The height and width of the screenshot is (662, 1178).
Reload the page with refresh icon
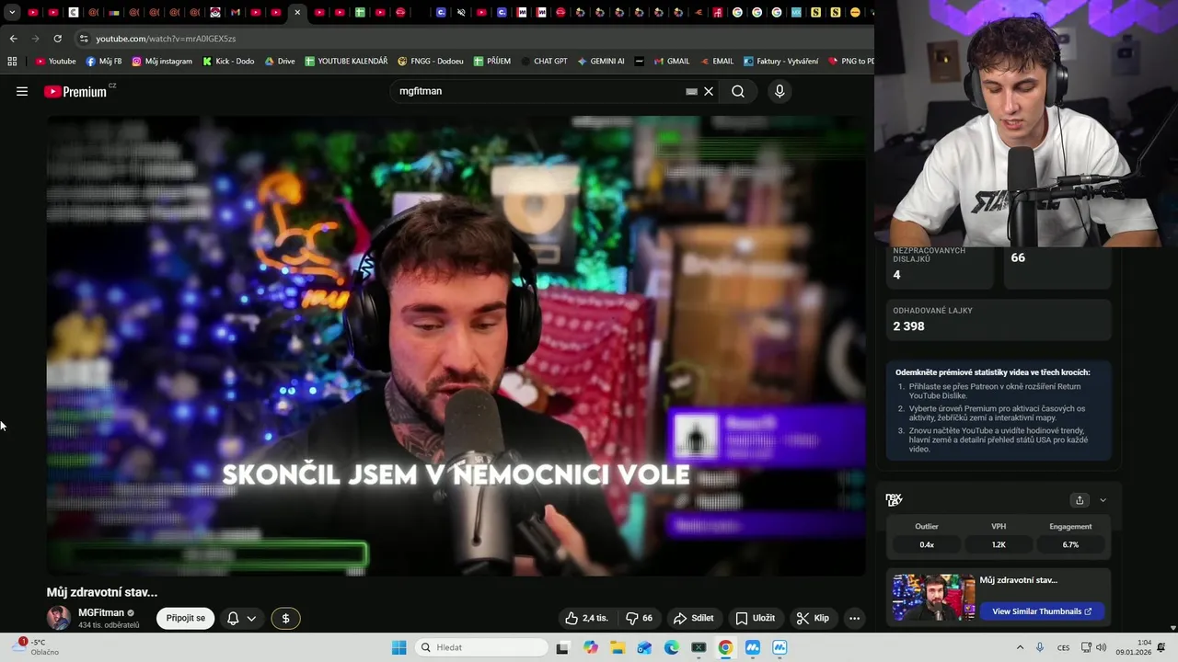57,39
